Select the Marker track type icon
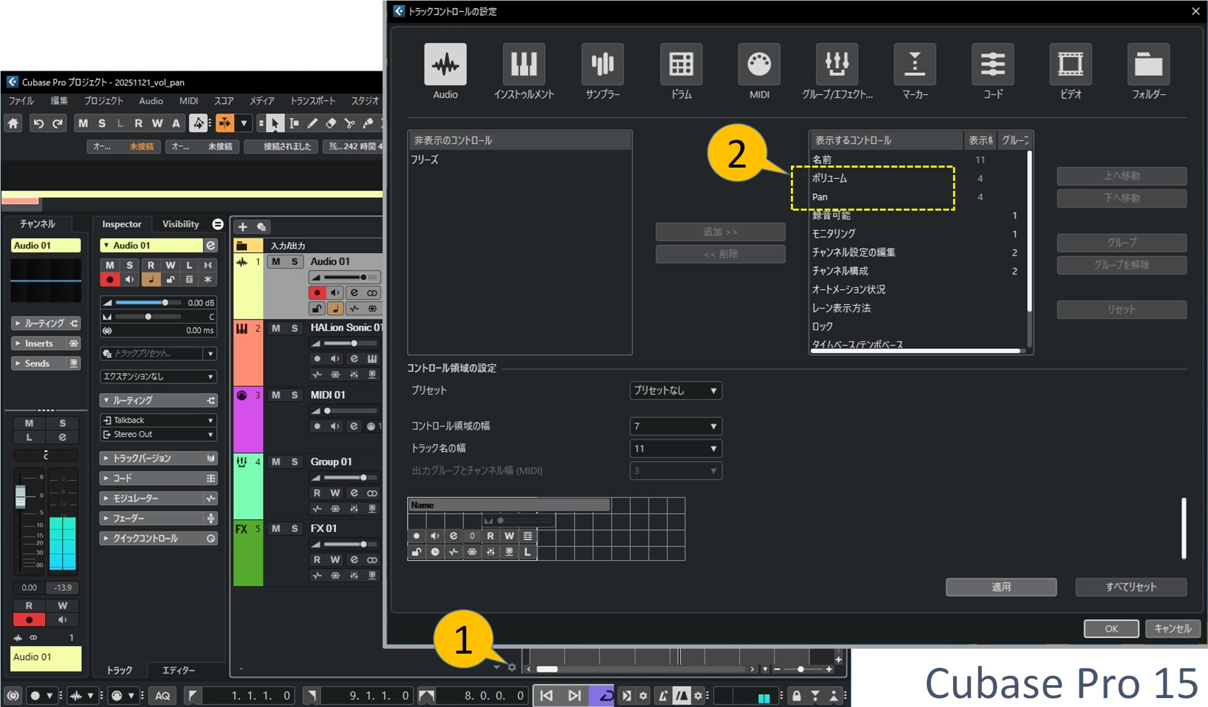 (x=914, y=64)
